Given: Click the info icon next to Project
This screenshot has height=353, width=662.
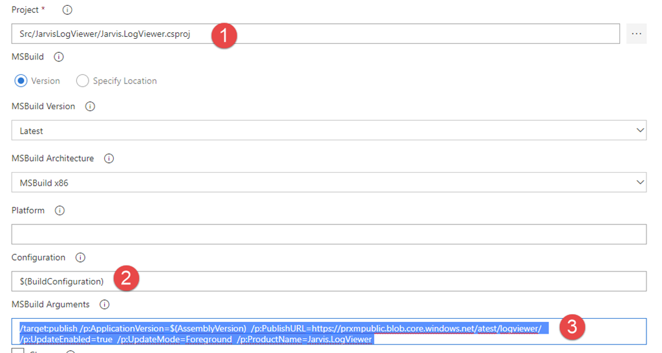Looking at the screenshot, I should pyautogui.click(x=67, y=10).
